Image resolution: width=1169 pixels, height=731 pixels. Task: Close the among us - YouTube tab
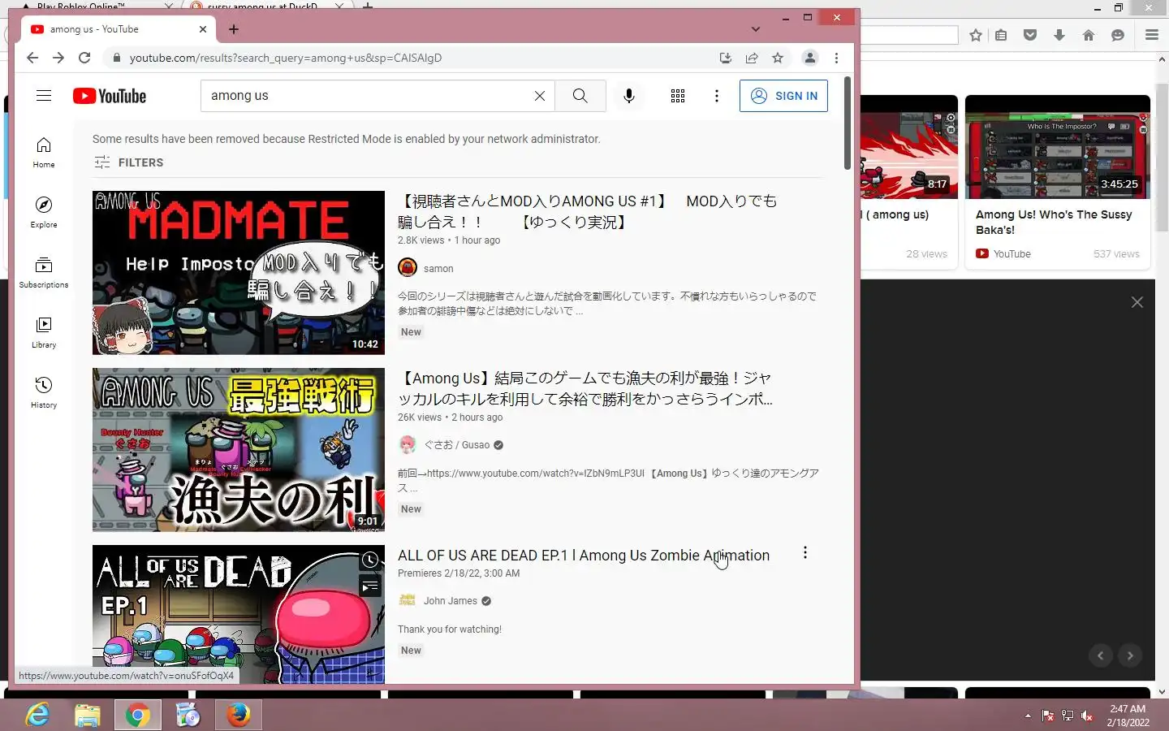coord(203,29)
